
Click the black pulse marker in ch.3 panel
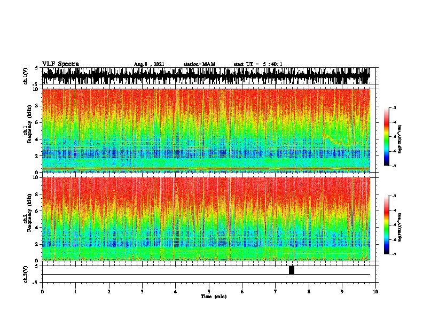(x=292, y=270)
